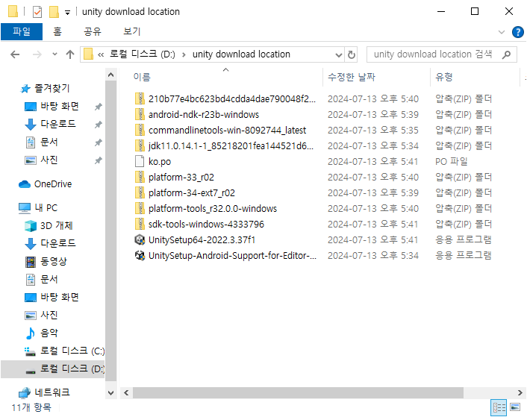Viewport: 527px width, 417px height.
Task: Expand the ribbon with the chevron
Action: (502, 32)
